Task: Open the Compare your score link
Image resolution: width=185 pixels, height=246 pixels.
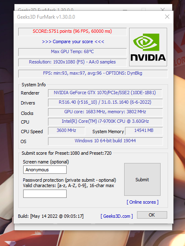Action: (73, 41)
